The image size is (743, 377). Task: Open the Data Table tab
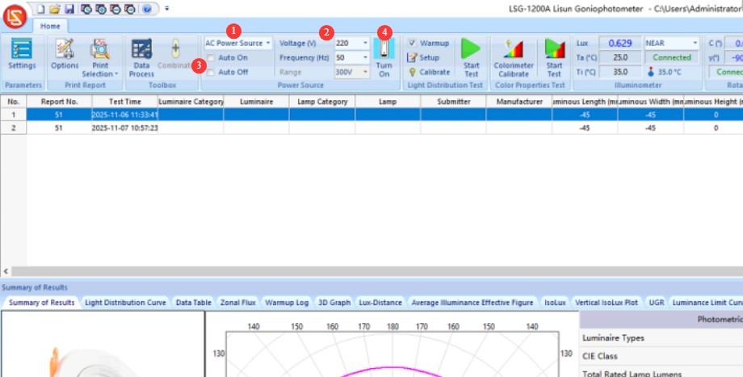pyautogui.click(x=193, y=302)
